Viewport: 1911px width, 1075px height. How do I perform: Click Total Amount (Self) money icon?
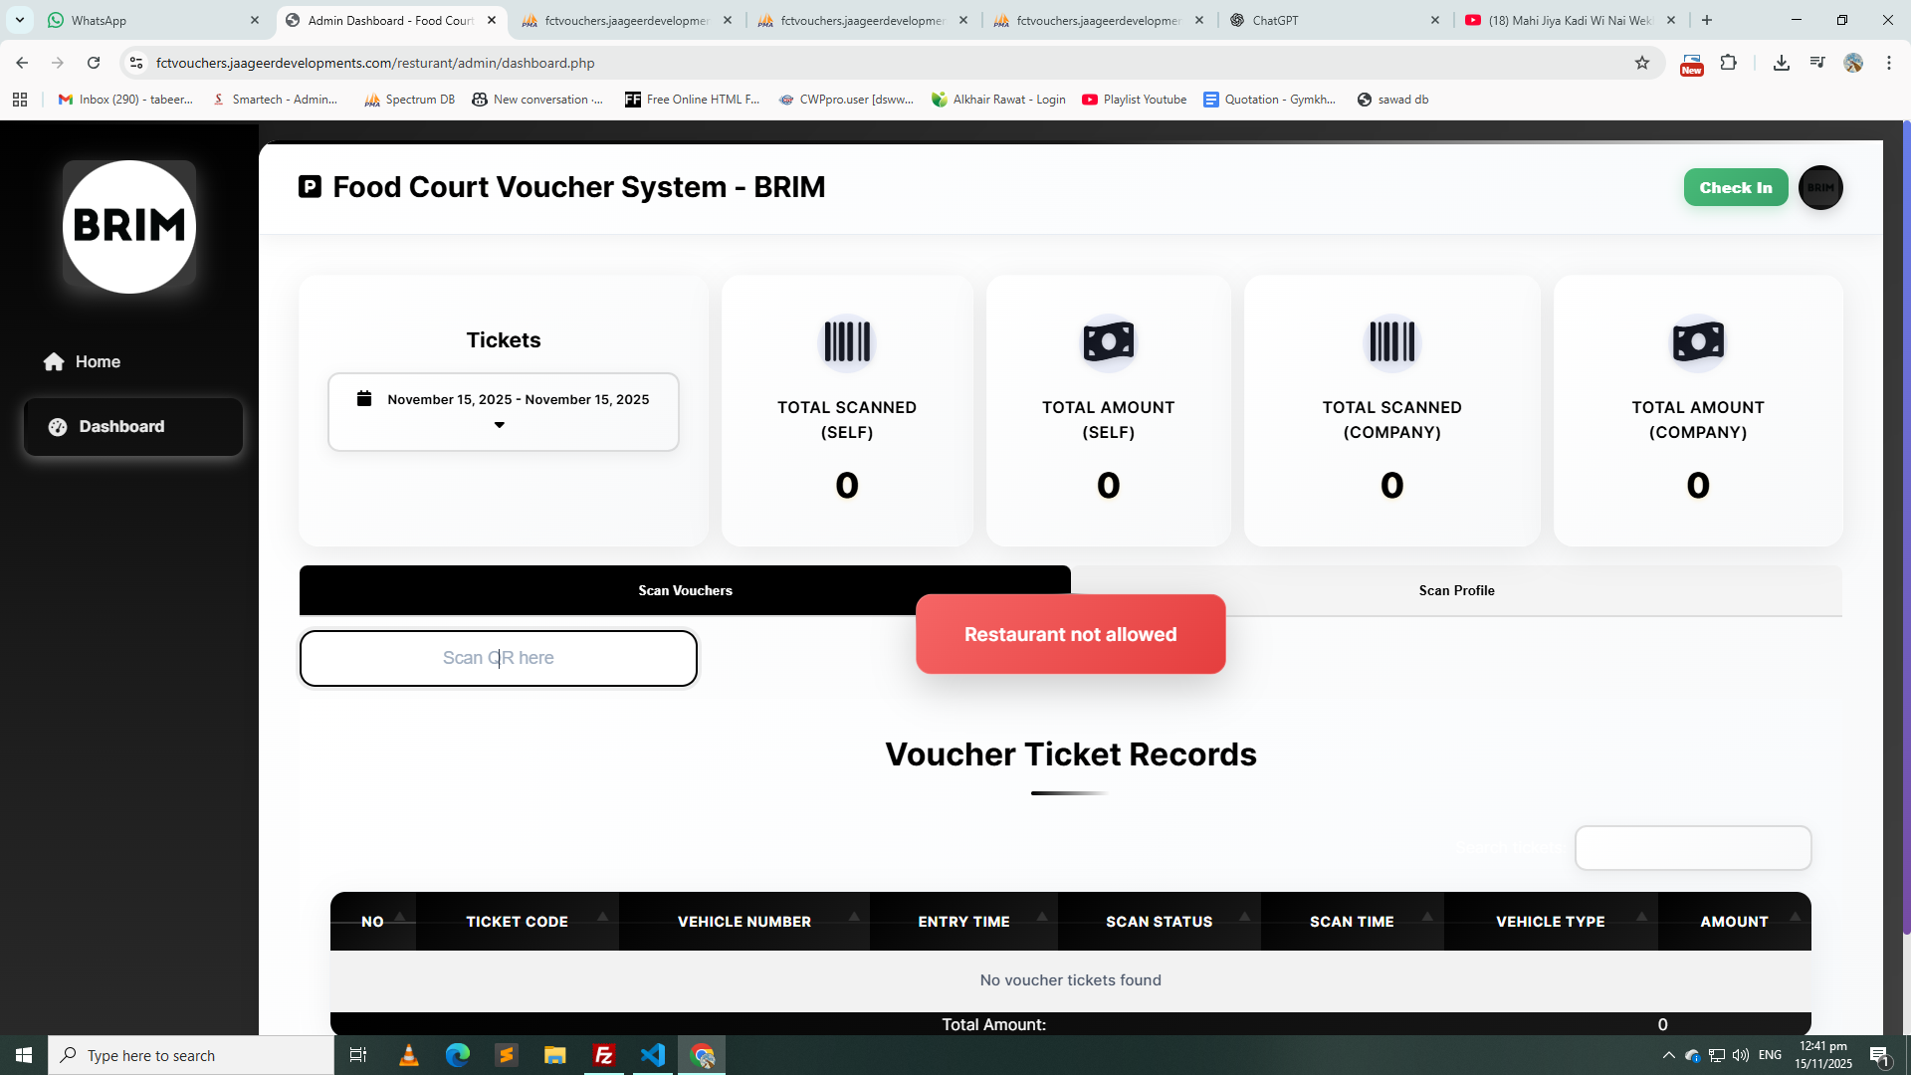pos(1108,342)
